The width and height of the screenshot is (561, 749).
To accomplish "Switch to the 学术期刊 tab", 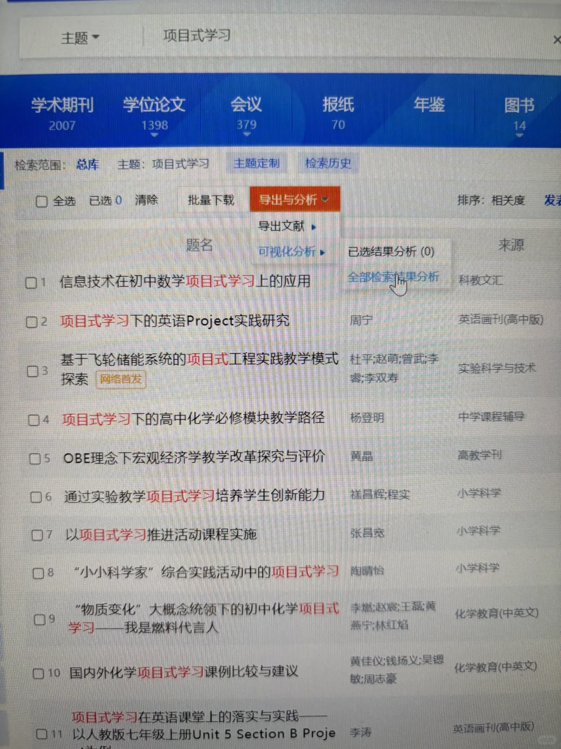I will tap(62, 106).
